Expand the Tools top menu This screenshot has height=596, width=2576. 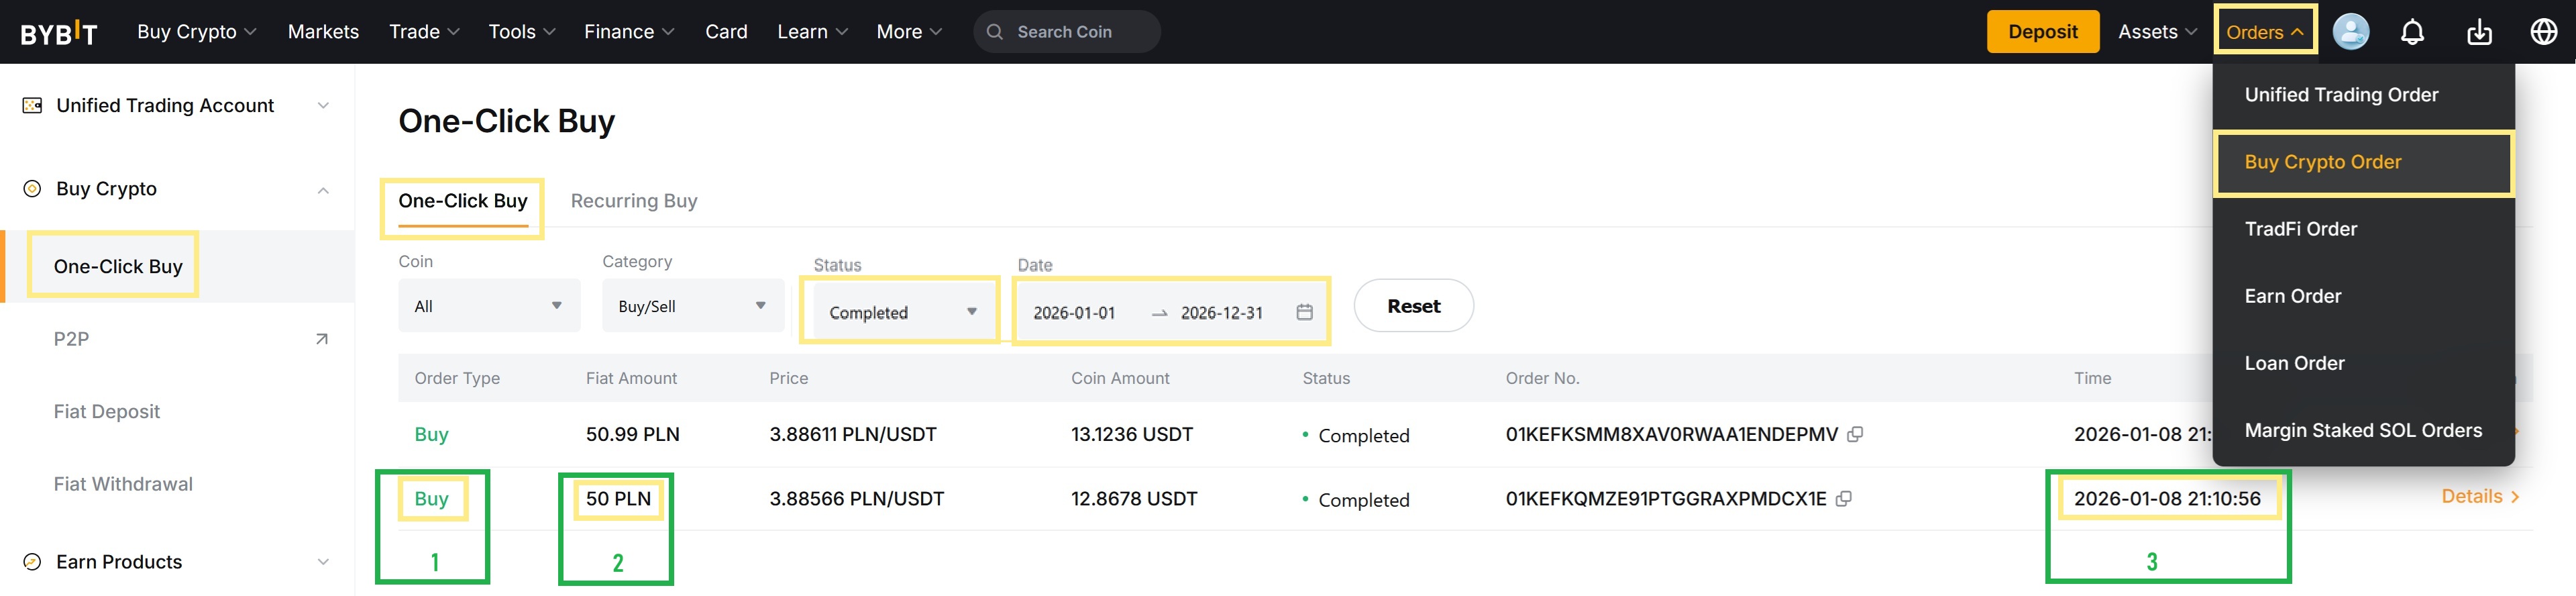[522, 32]
